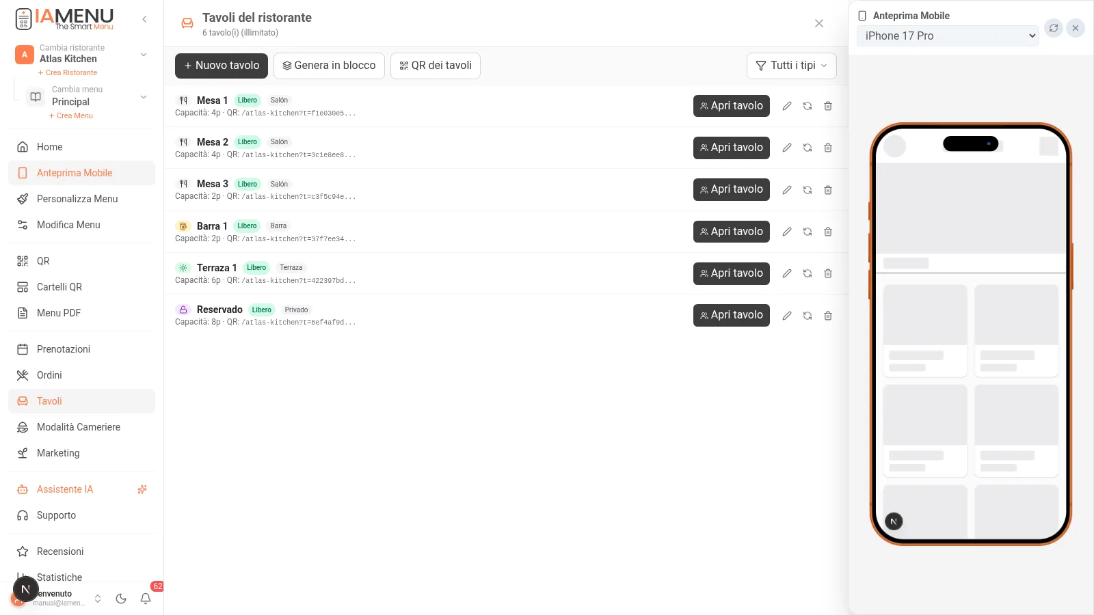The image size is (1094, 615).
Task: Open the Tutti i tipi filter dropdown
Action: [792, 66]
